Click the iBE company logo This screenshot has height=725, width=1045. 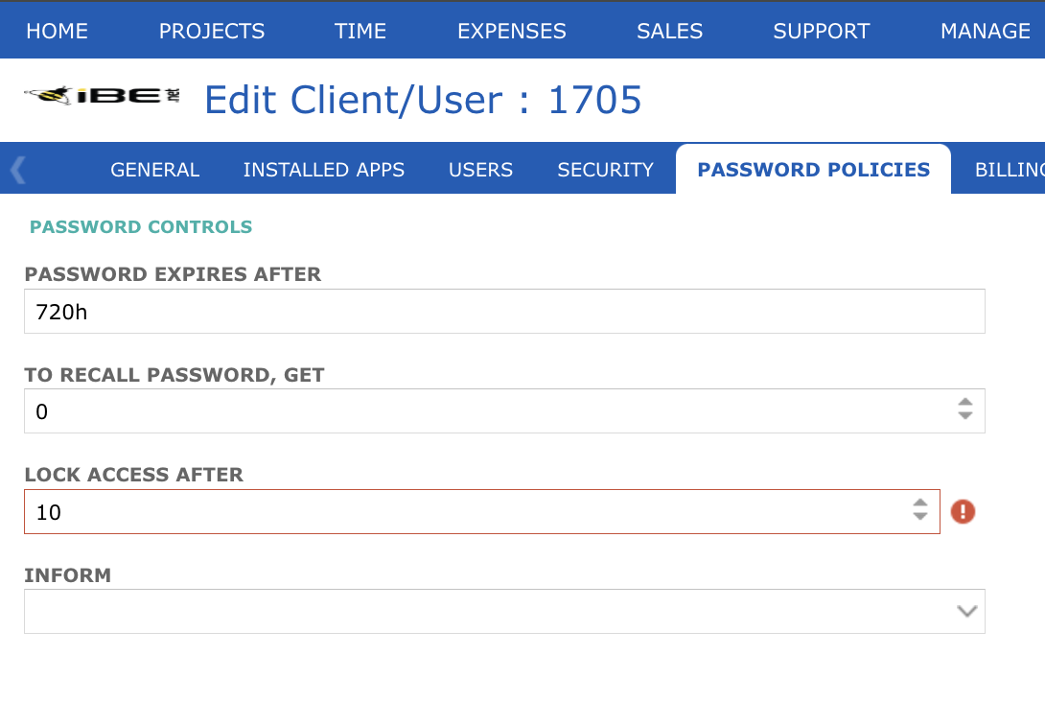pos(100,97)
